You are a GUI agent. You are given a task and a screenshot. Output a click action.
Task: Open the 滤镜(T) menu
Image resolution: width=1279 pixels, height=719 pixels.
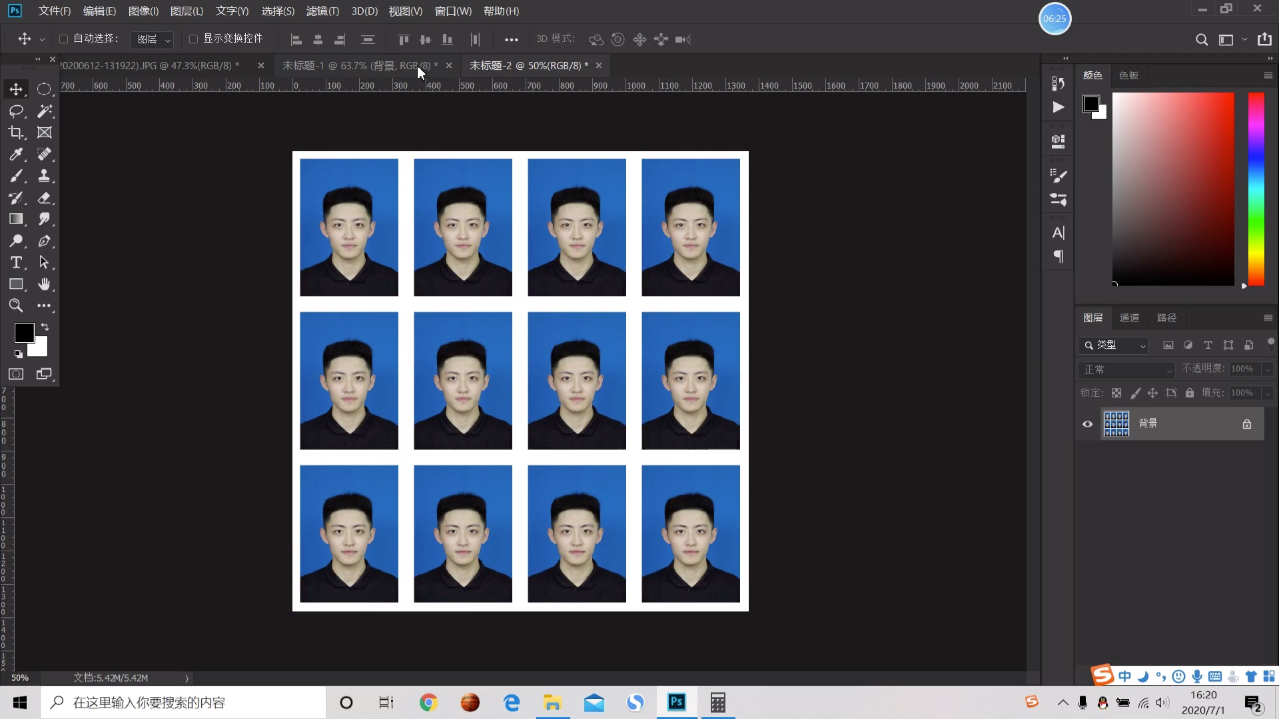pos(322,11)
